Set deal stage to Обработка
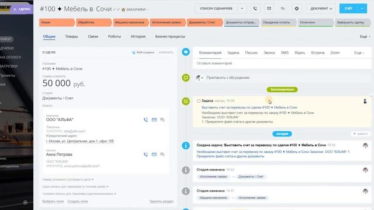The image size is (374, 210). pos(93,22)
